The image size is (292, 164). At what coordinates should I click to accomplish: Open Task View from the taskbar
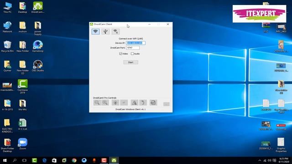(x=24, y=160)
